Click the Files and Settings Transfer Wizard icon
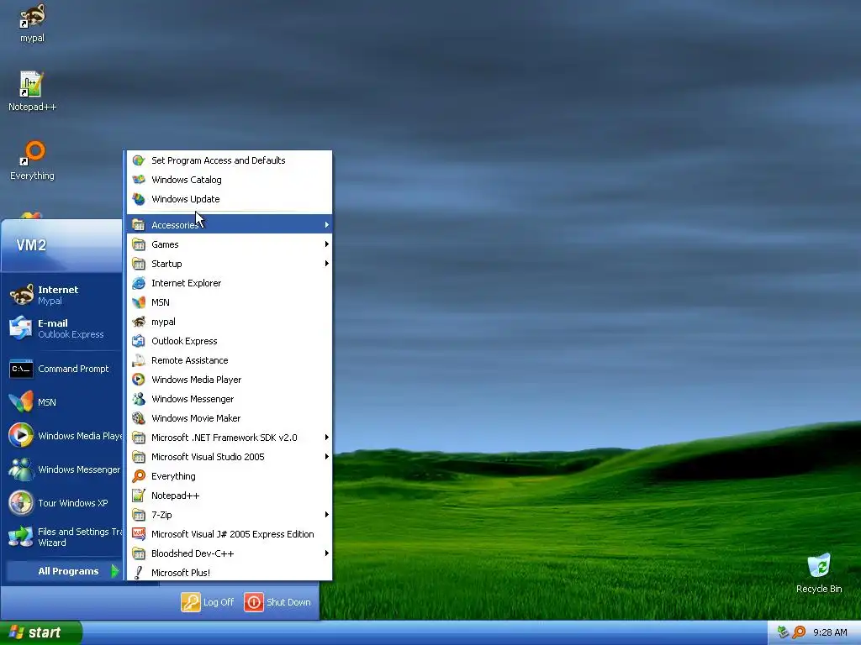The image size is (861, 645). tap(21, 537)
